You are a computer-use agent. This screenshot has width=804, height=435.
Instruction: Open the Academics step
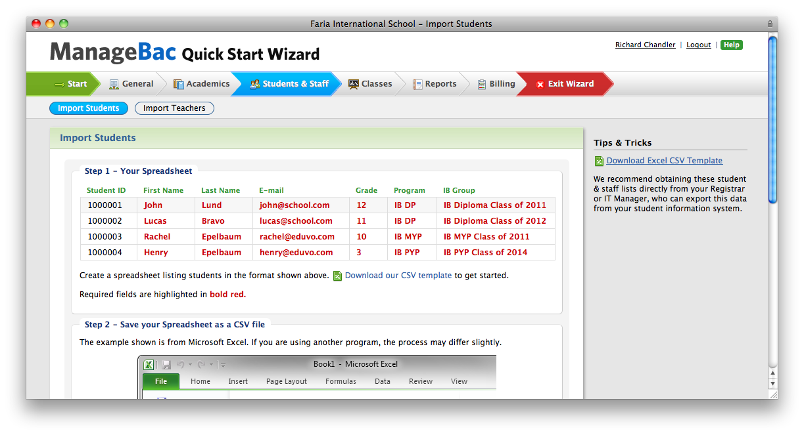click(x=202, y=84)
